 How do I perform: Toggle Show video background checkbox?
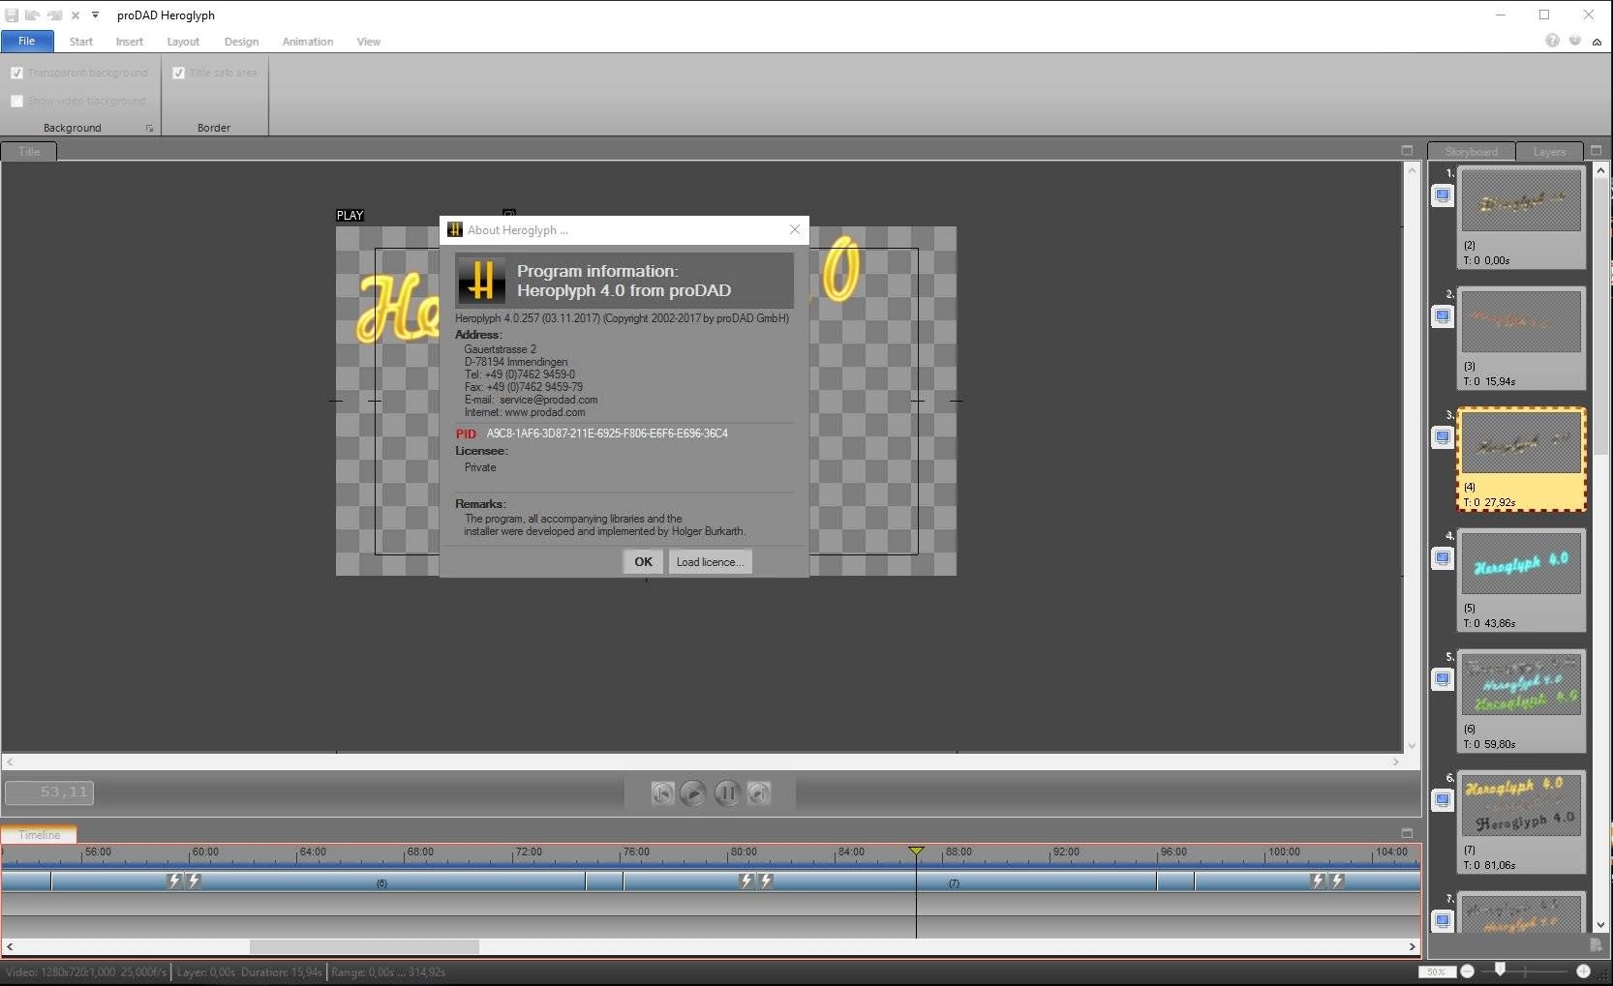pyautogui.click(x=16, y=101)
